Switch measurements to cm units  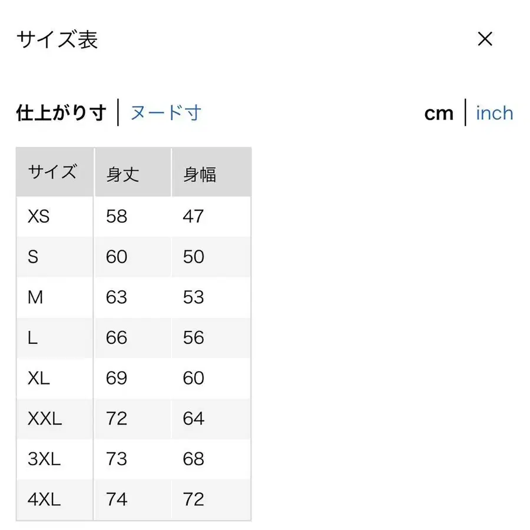pos(439,113)
